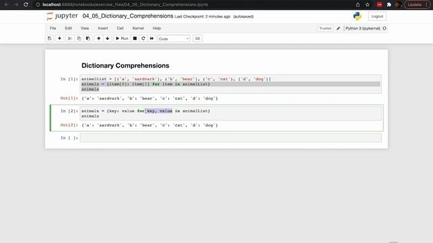Reload the page in browser

coord(26,5)
